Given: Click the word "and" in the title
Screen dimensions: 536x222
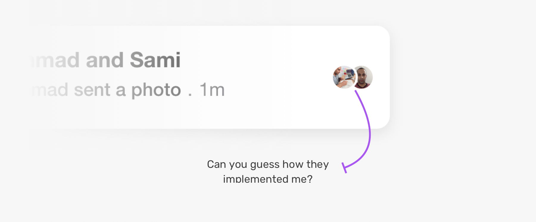Looking at the screenshot, I should (105, 60).
